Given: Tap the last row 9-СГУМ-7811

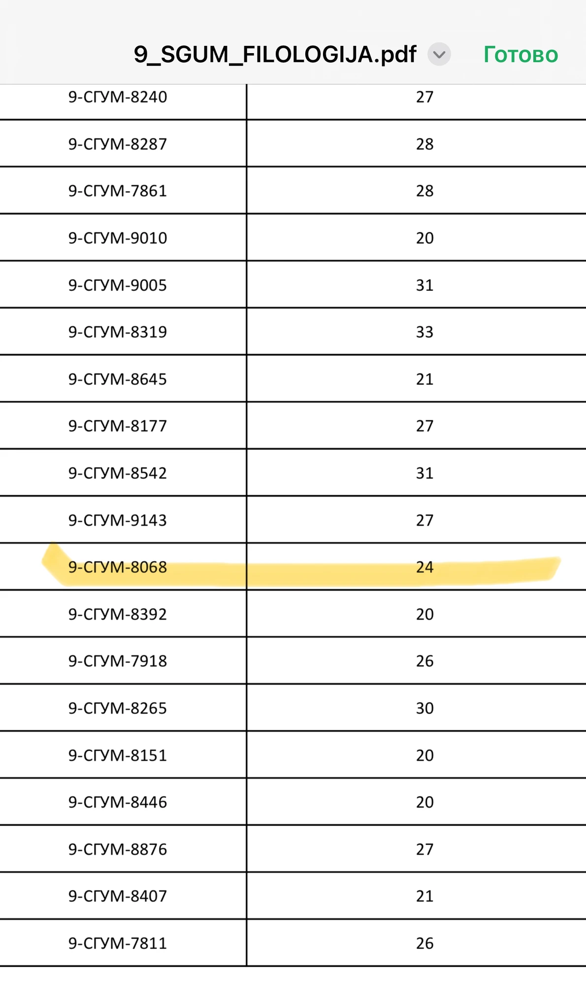Looking at the screenshot, I should (x=118, y=944).
